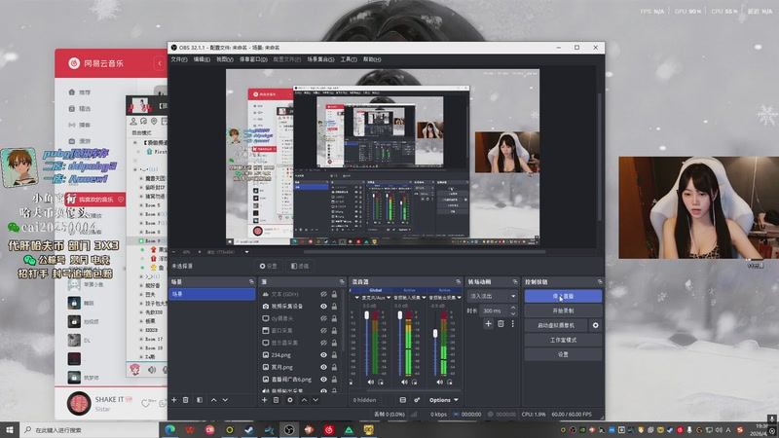Pop out the 混音器 dock panel icon
Screen dimensions: 779x438
[x=458, y=281]
